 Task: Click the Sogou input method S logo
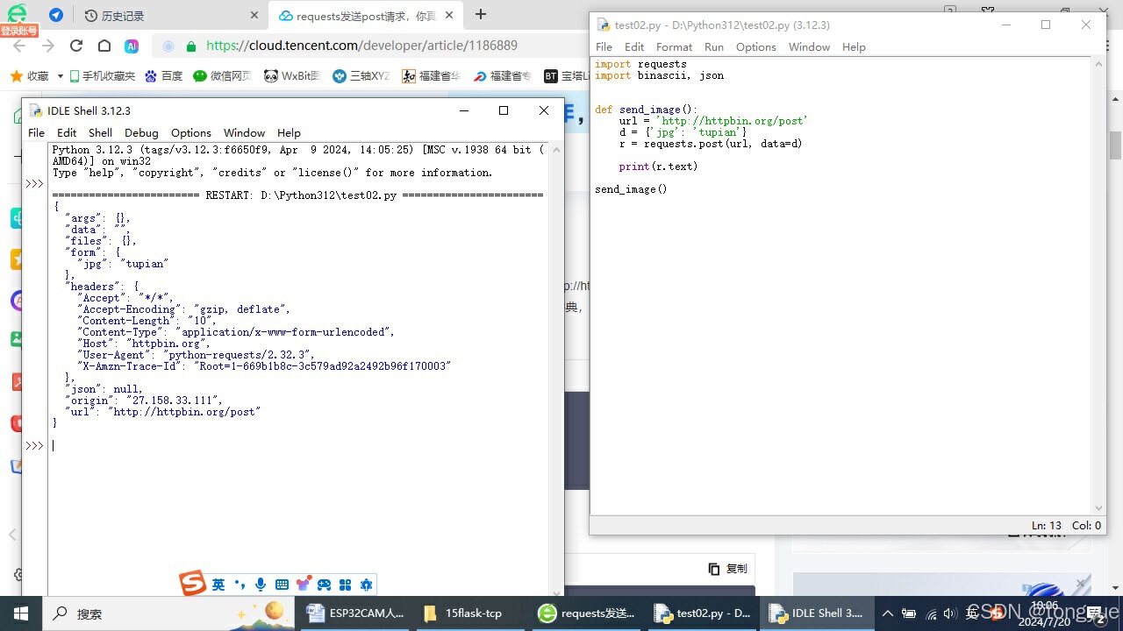[x=193, y=583]
